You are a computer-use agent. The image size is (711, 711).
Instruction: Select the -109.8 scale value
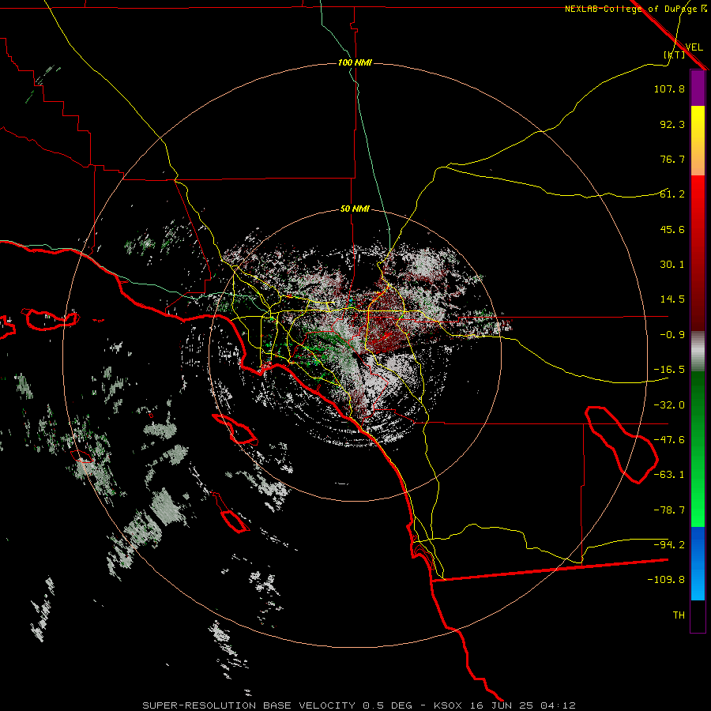point(666,580)
